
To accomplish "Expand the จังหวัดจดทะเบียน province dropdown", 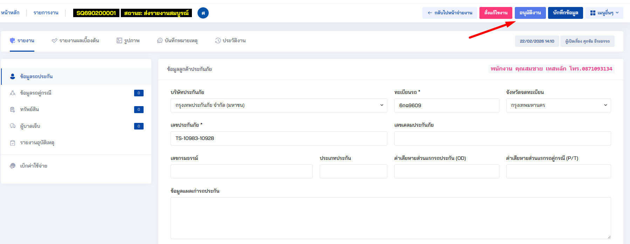I will pyautogui.click(x=558, y=105).
